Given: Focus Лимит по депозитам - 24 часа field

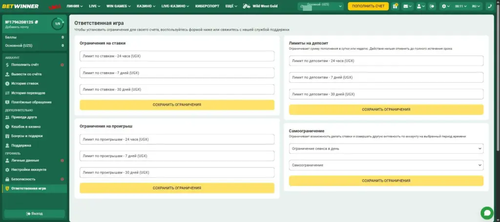Looking at the screenshot, I should tap(386, 61).
